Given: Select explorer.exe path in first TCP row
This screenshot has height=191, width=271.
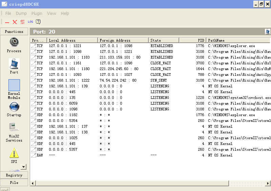Looking at the screenshot, I should [231, 46].
